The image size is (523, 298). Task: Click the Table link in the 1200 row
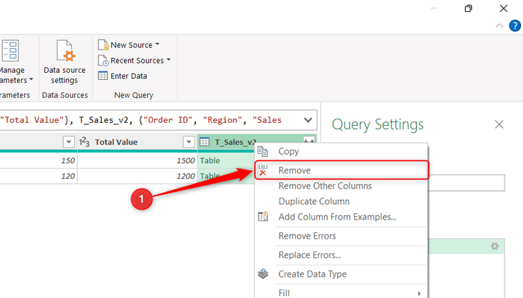tap(209, 176)
